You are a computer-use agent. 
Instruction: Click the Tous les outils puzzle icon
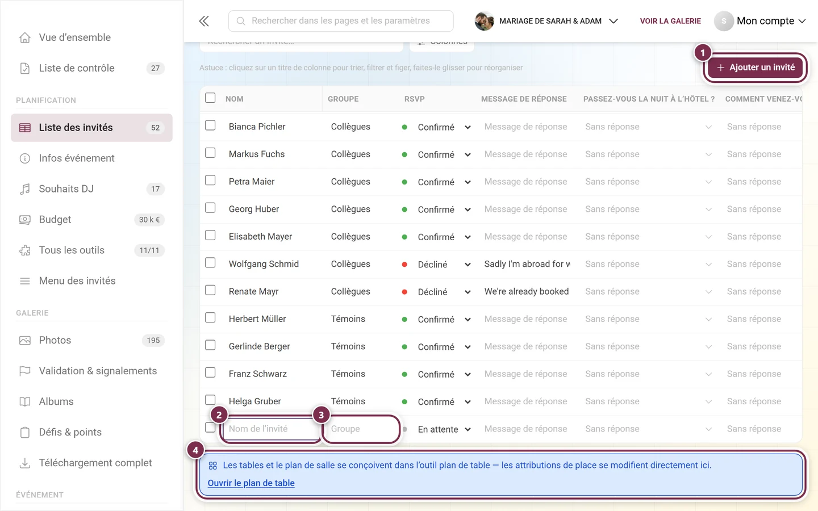[25, 250]
